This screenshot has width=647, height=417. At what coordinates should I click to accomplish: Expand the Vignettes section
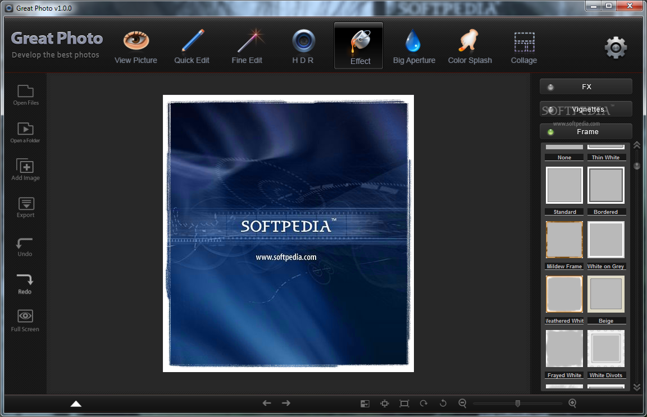[586, 109]
